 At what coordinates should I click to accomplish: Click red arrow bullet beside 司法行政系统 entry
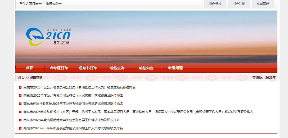point(20,104)
